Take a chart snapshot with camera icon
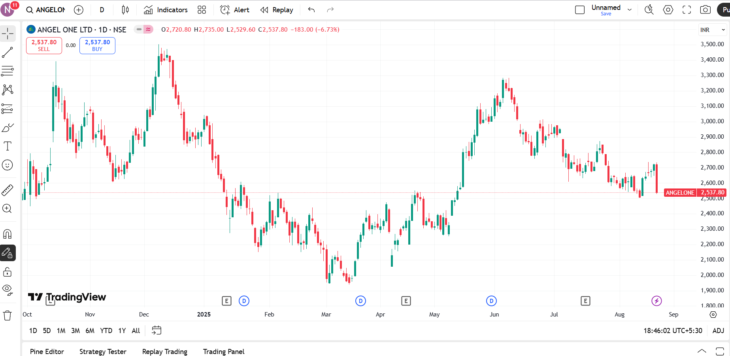 (x=705, y=10)
